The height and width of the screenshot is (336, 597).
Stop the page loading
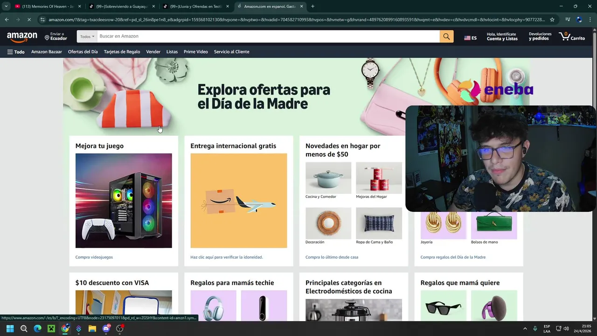pos(29,20)
